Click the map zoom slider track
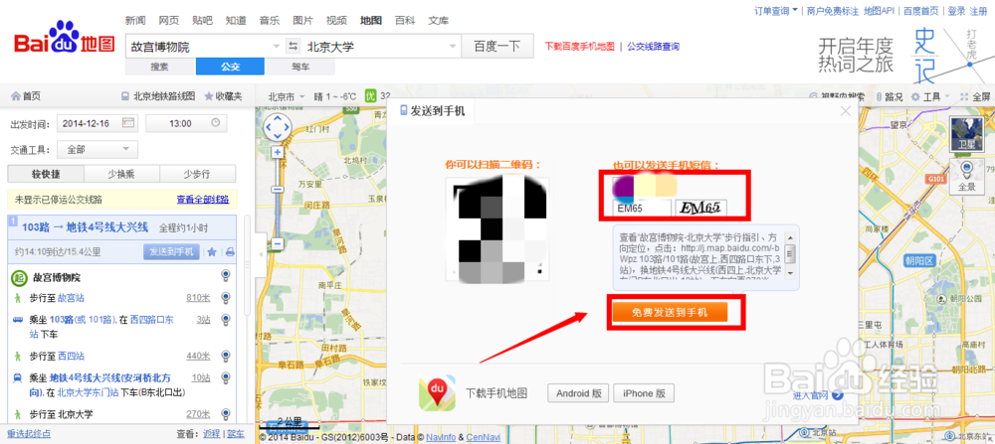The width and height of the screenshot is (995, 444). tap(277, 199)
